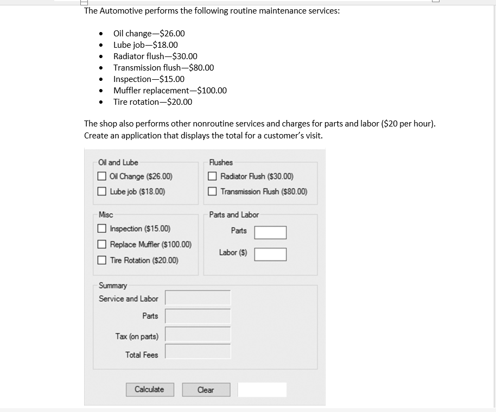The image size is (496, 412).
Task: Click the Parts input field under Parts and Labor
Action: coord(270,232)
